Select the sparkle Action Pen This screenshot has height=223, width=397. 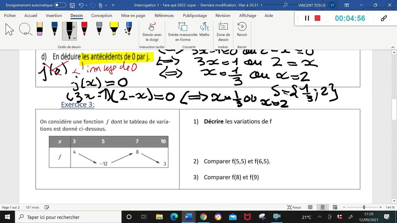128,29
